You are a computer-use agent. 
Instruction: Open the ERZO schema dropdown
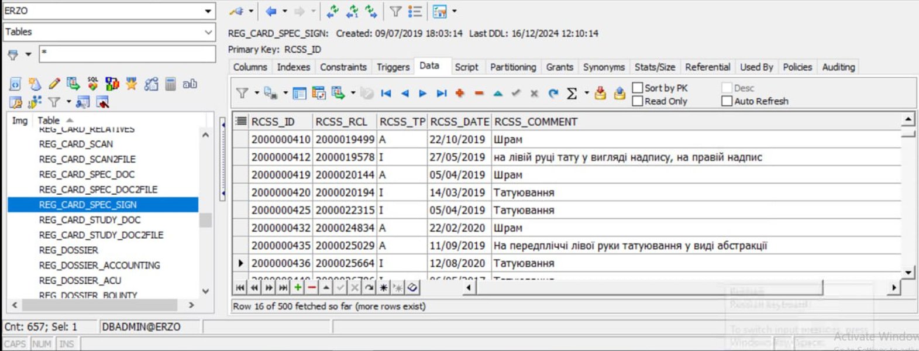pyautogui.click(x=208, y=11)
